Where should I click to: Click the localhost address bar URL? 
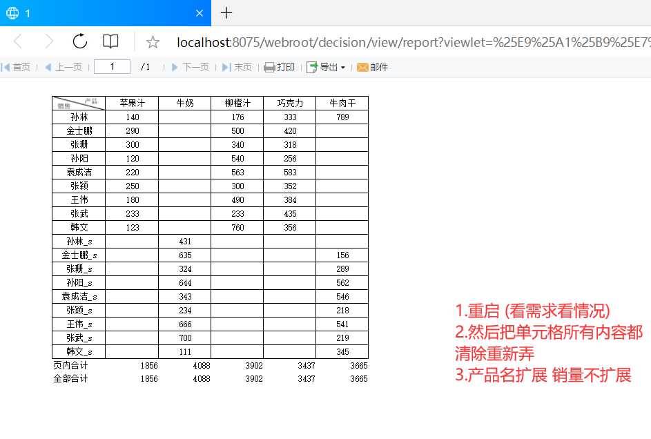point(413,42)
